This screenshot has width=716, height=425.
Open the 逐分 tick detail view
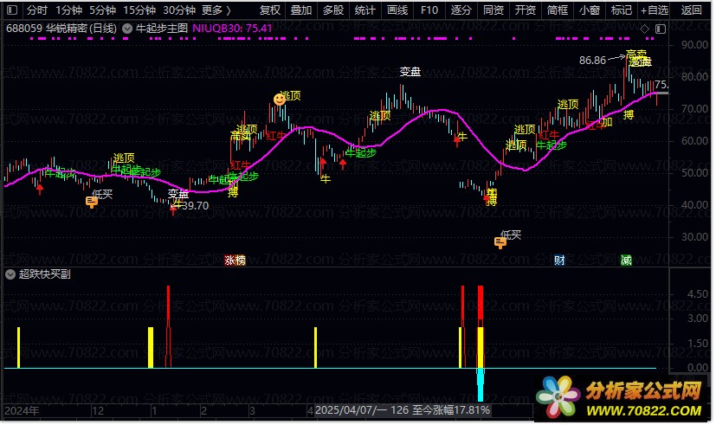pos(461,10)
